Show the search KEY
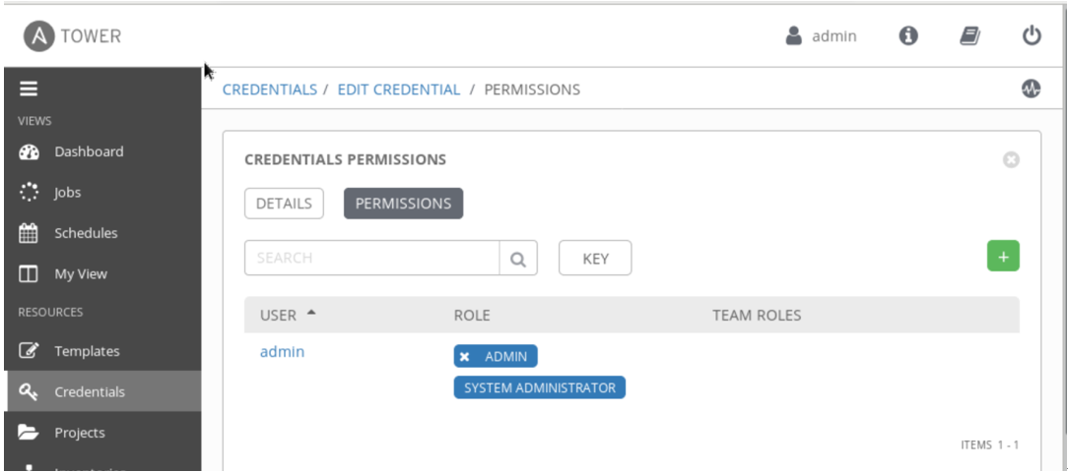Image resolution: width=1068 pixels, height=472 pixels. [595, 258]
